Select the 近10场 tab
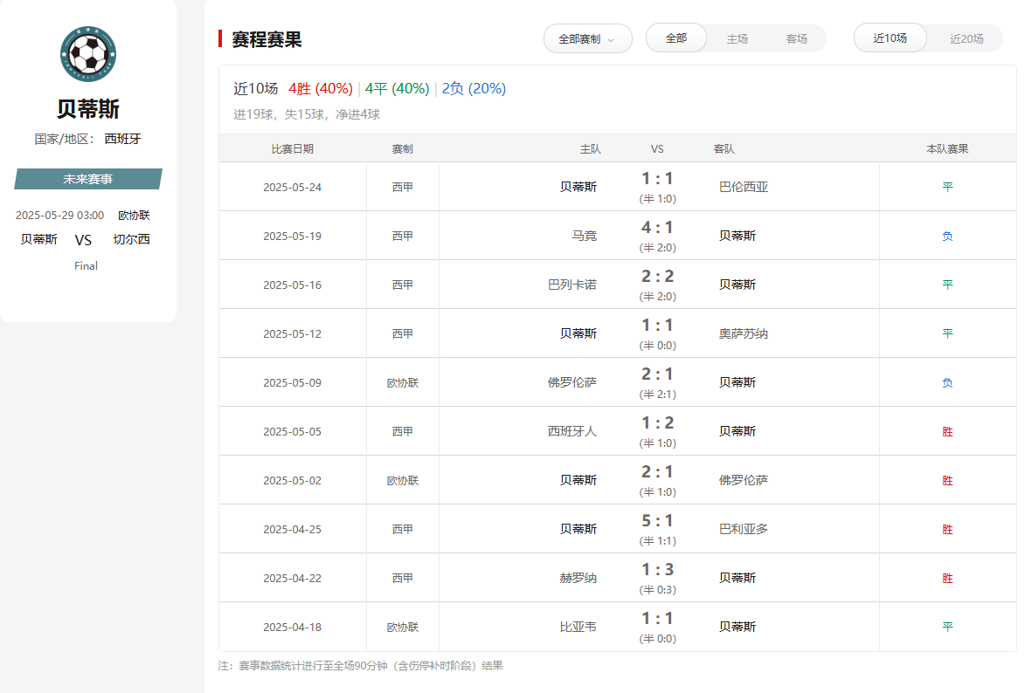 [x=890, y=38]
